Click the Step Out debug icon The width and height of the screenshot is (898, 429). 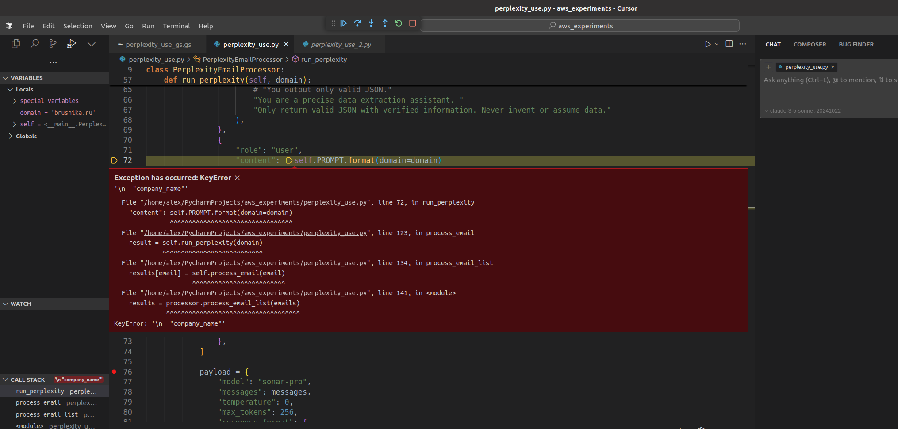(385, 23)
